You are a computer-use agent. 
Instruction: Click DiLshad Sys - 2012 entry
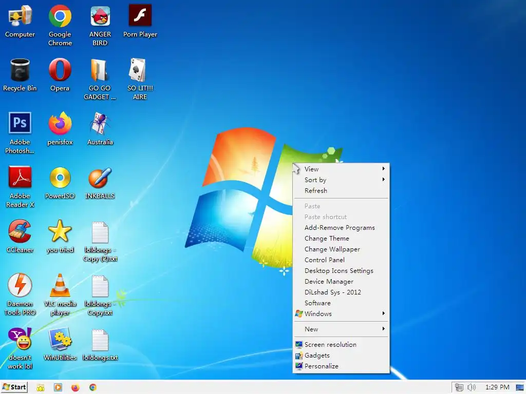pos(341,292)
